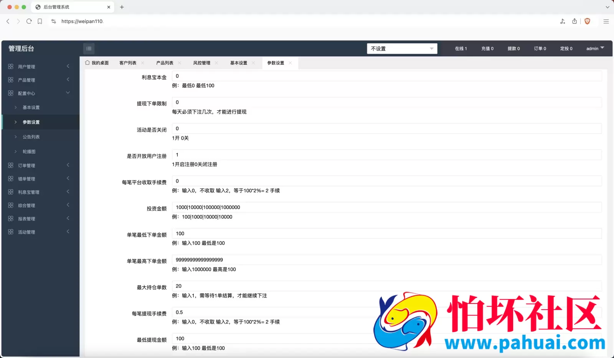Switch to 基本设置 tab
The width and height of the screenshot is (614, 358).
(x=238, y=63)
